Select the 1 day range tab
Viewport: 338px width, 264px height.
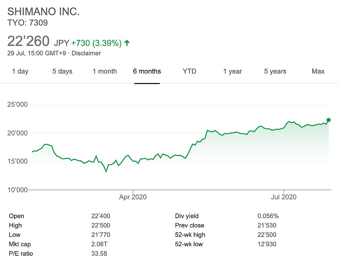pyautogui.click(x=20, y=71)
